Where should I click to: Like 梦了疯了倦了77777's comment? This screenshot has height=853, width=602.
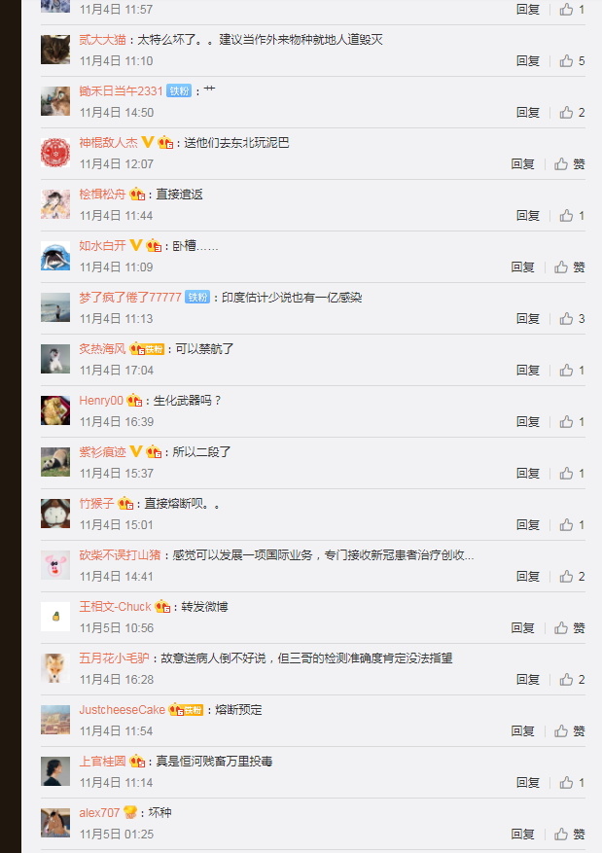572,318
